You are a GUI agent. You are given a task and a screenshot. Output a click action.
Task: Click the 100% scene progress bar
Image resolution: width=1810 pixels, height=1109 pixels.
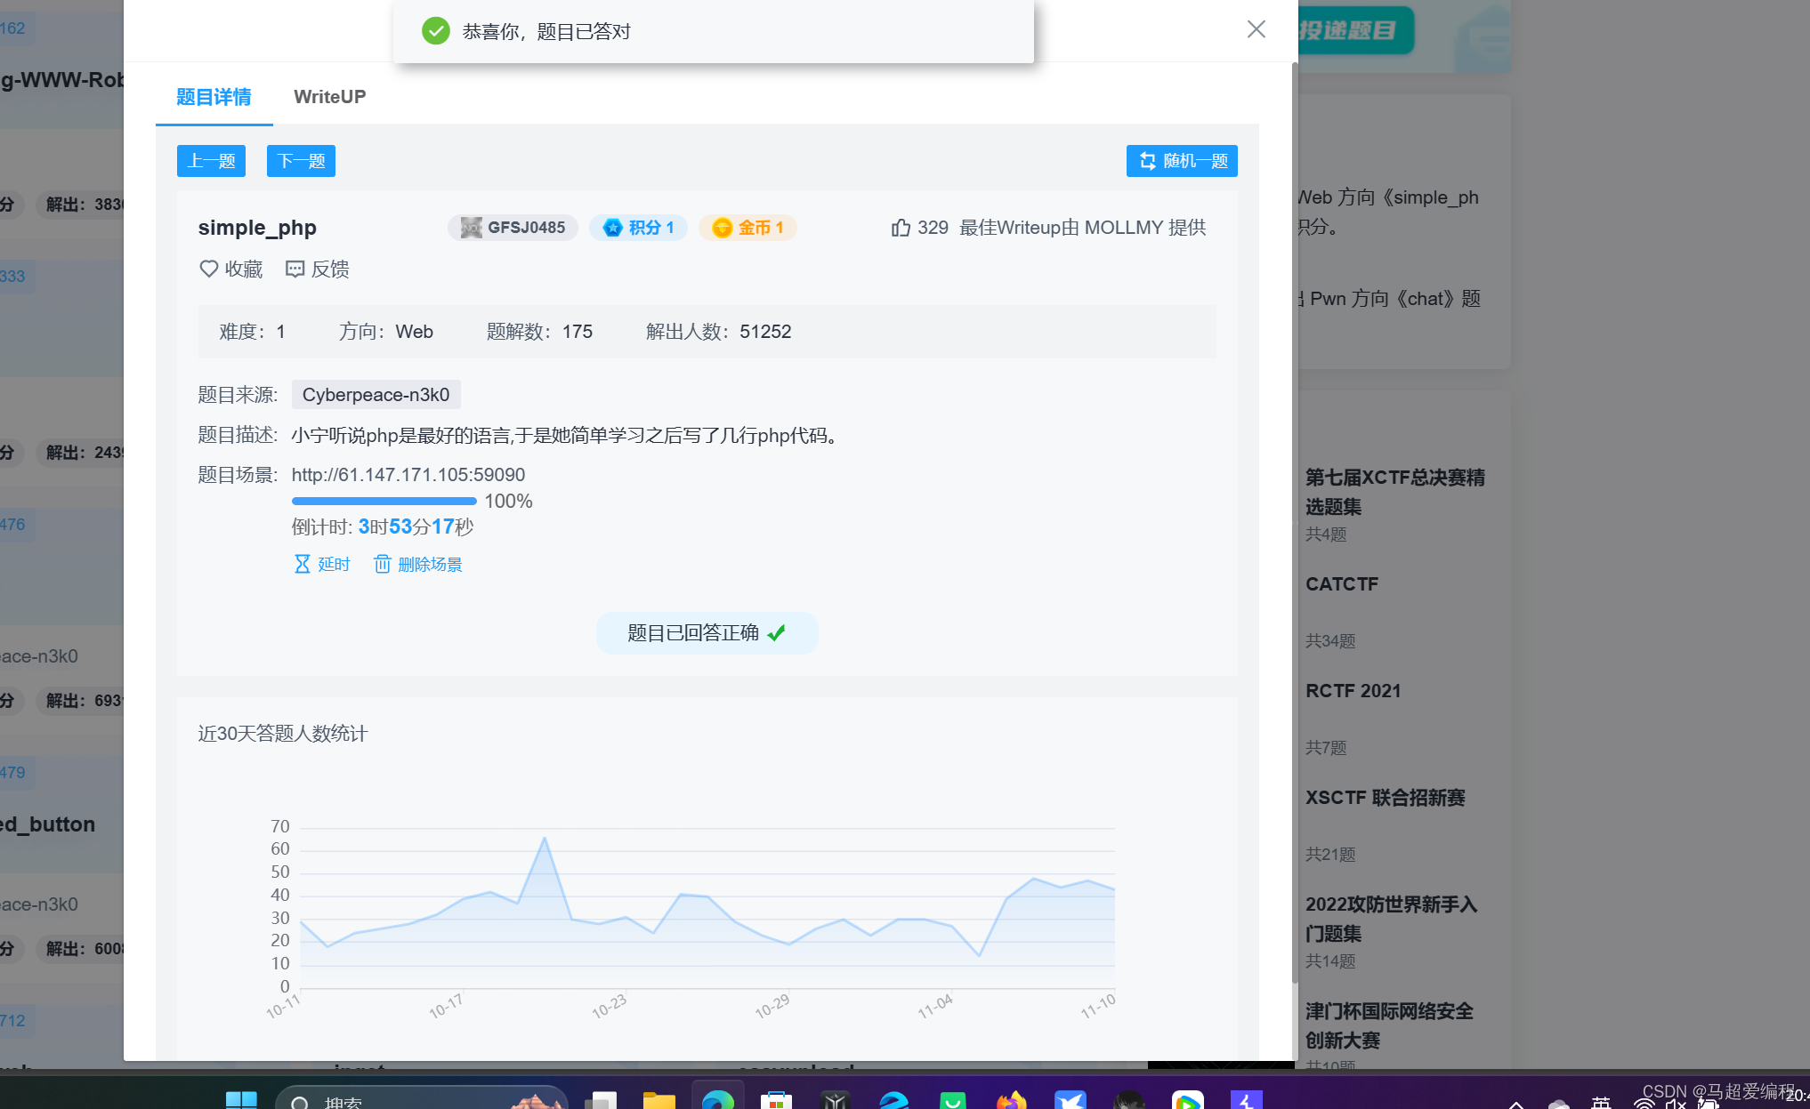tap(384, 501)
